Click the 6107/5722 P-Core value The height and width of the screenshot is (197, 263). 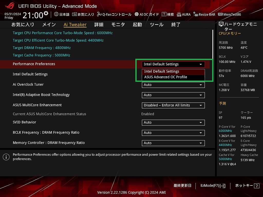pos(248,136)
